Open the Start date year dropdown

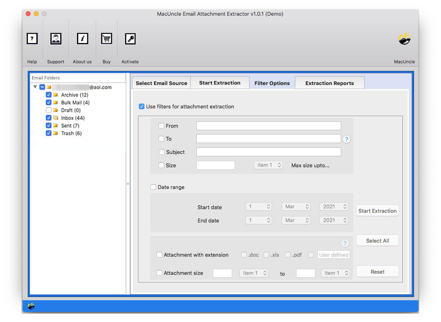(334, 207)
